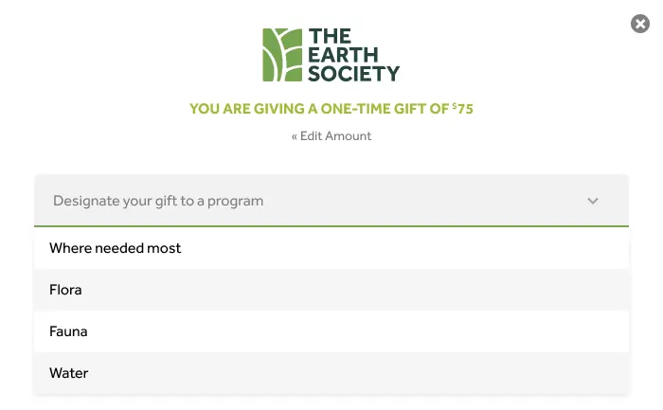Click the dropdown chevron arrow icon
663x410 pixels.
point(593,201)
